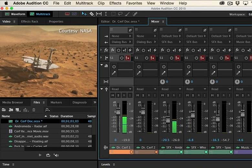
Task: Expand the sends section in mixer
Action: 101,58
